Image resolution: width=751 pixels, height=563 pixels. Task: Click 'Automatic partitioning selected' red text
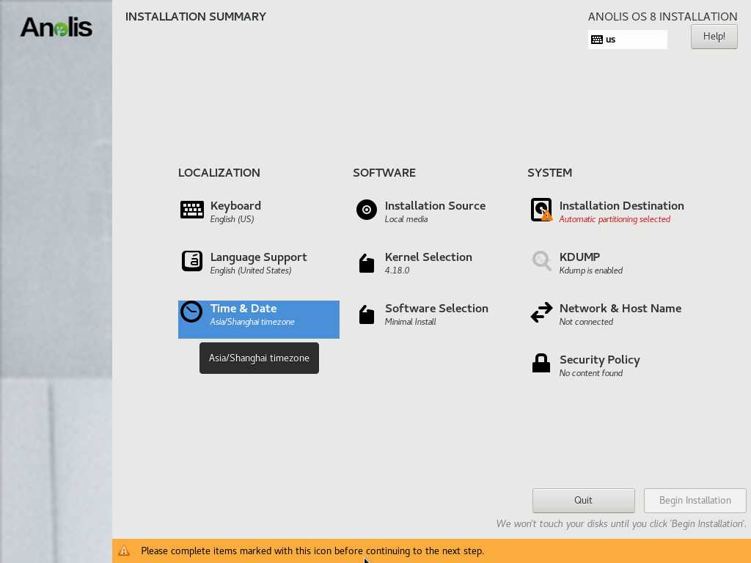point(615,219)
